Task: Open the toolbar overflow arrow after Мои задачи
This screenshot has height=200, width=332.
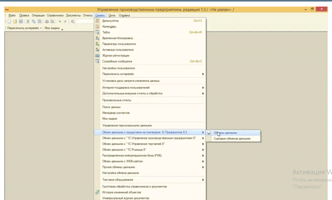Action: click(x=62, y=30)
